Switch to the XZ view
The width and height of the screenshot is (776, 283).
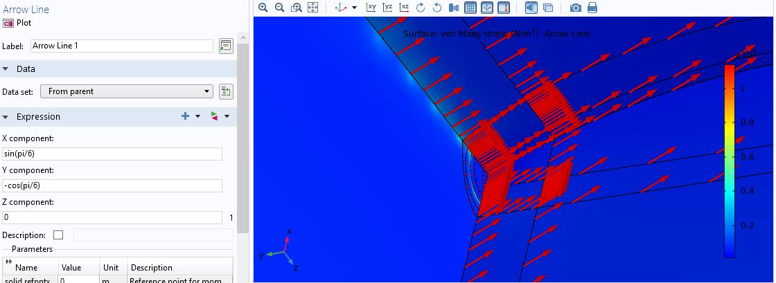[x=404, y=8]
